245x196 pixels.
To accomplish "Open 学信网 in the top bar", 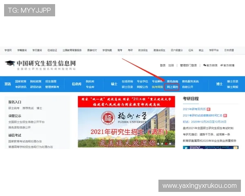I will 8,50.
